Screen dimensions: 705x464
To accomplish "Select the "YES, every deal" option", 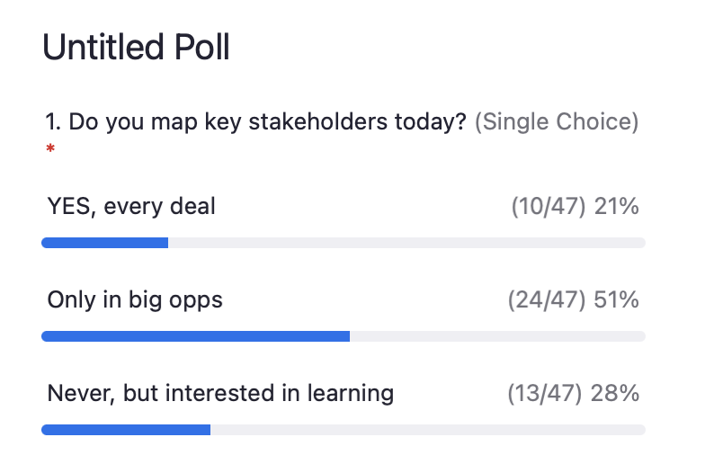I will (131, 206).
